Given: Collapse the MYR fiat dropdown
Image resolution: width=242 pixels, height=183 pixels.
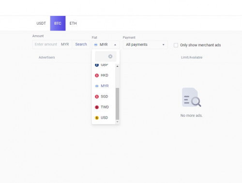Looking at the screenshot, I should point(106,44).
